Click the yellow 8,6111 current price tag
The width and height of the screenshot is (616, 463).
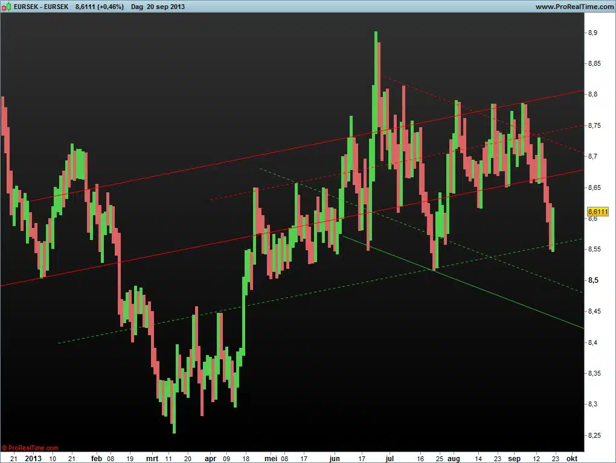coord(597,212)
